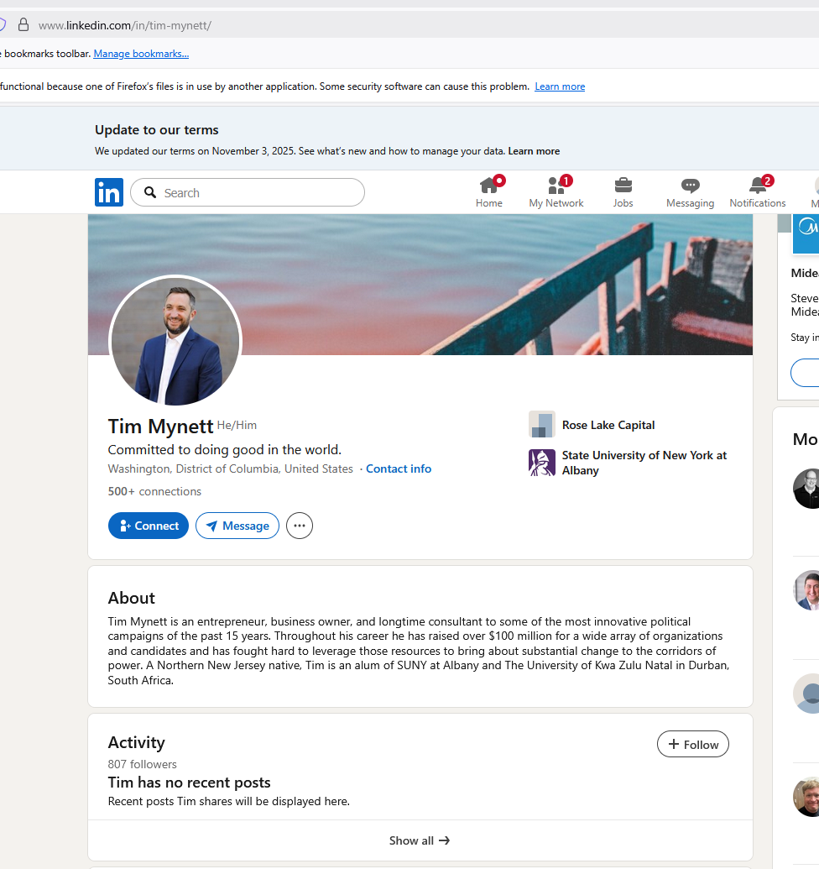Click the Rose Lake Capital logo
The image size is (819, 869).
tap(542, 425)
